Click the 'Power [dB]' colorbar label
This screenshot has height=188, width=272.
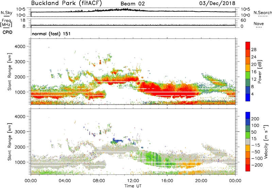click(x=260, y=72)
